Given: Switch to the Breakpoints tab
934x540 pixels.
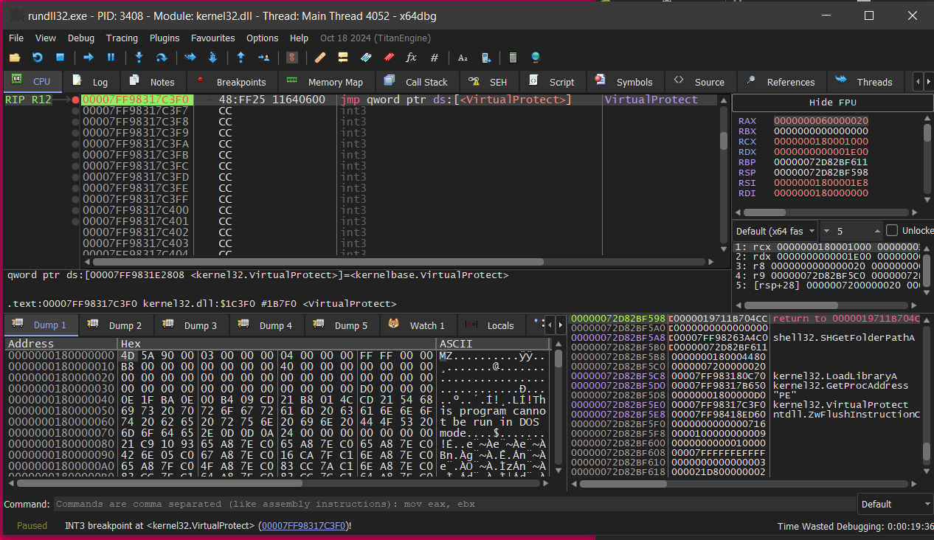Looking at the screenshot, I should [232, 82].
